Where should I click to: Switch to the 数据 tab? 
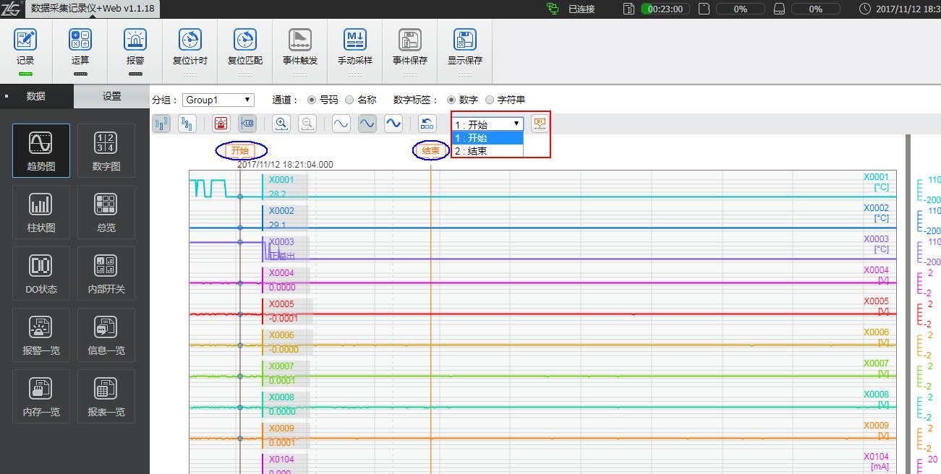tap(36, 96)
